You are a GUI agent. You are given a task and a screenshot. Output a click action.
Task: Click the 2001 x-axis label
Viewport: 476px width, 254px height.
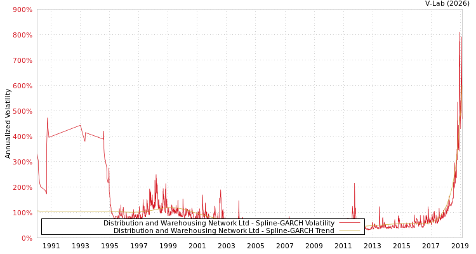pyautogui.click(x=197, y=246)
